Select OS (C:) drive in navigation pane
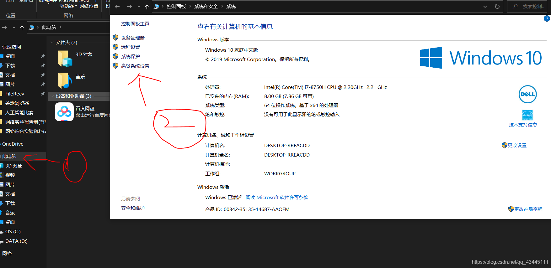The image size is (551, 268). [13, 231]
